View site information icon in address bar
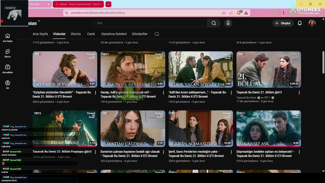This screenshot has height=183, width=325. (66, 13)
